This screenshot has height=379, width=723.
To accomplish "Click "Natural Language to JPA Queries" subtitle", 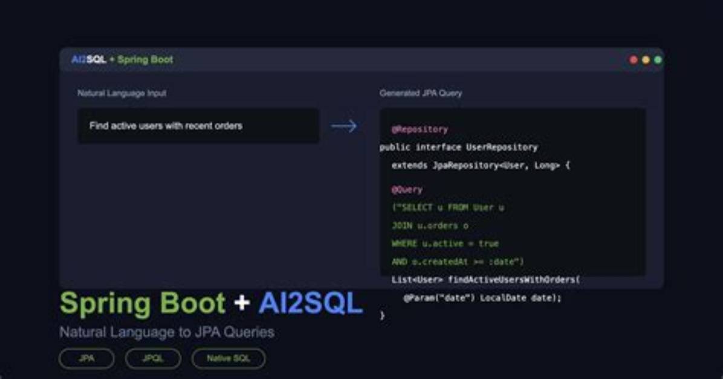I will (x=167, y=332).
